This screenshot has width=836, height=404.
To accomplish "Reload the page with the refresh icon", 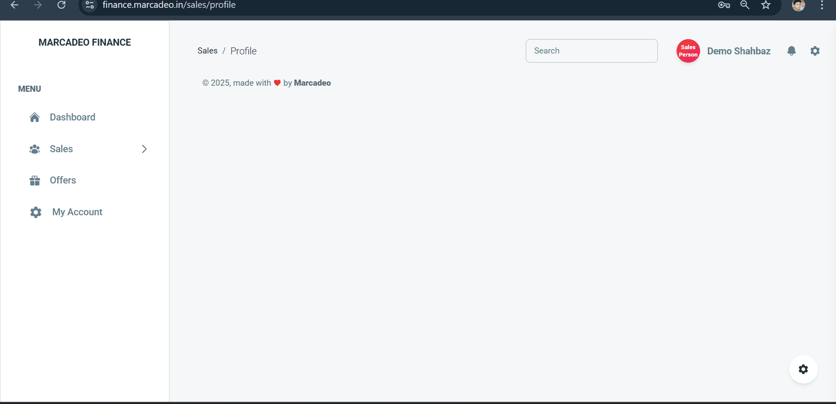I will [61, 5].
